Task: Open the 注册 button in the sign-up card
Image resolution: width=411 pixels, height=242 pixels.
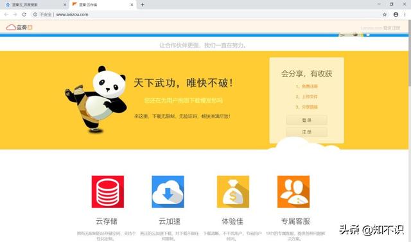Action: pyautogui.click(x=307, y=132)
